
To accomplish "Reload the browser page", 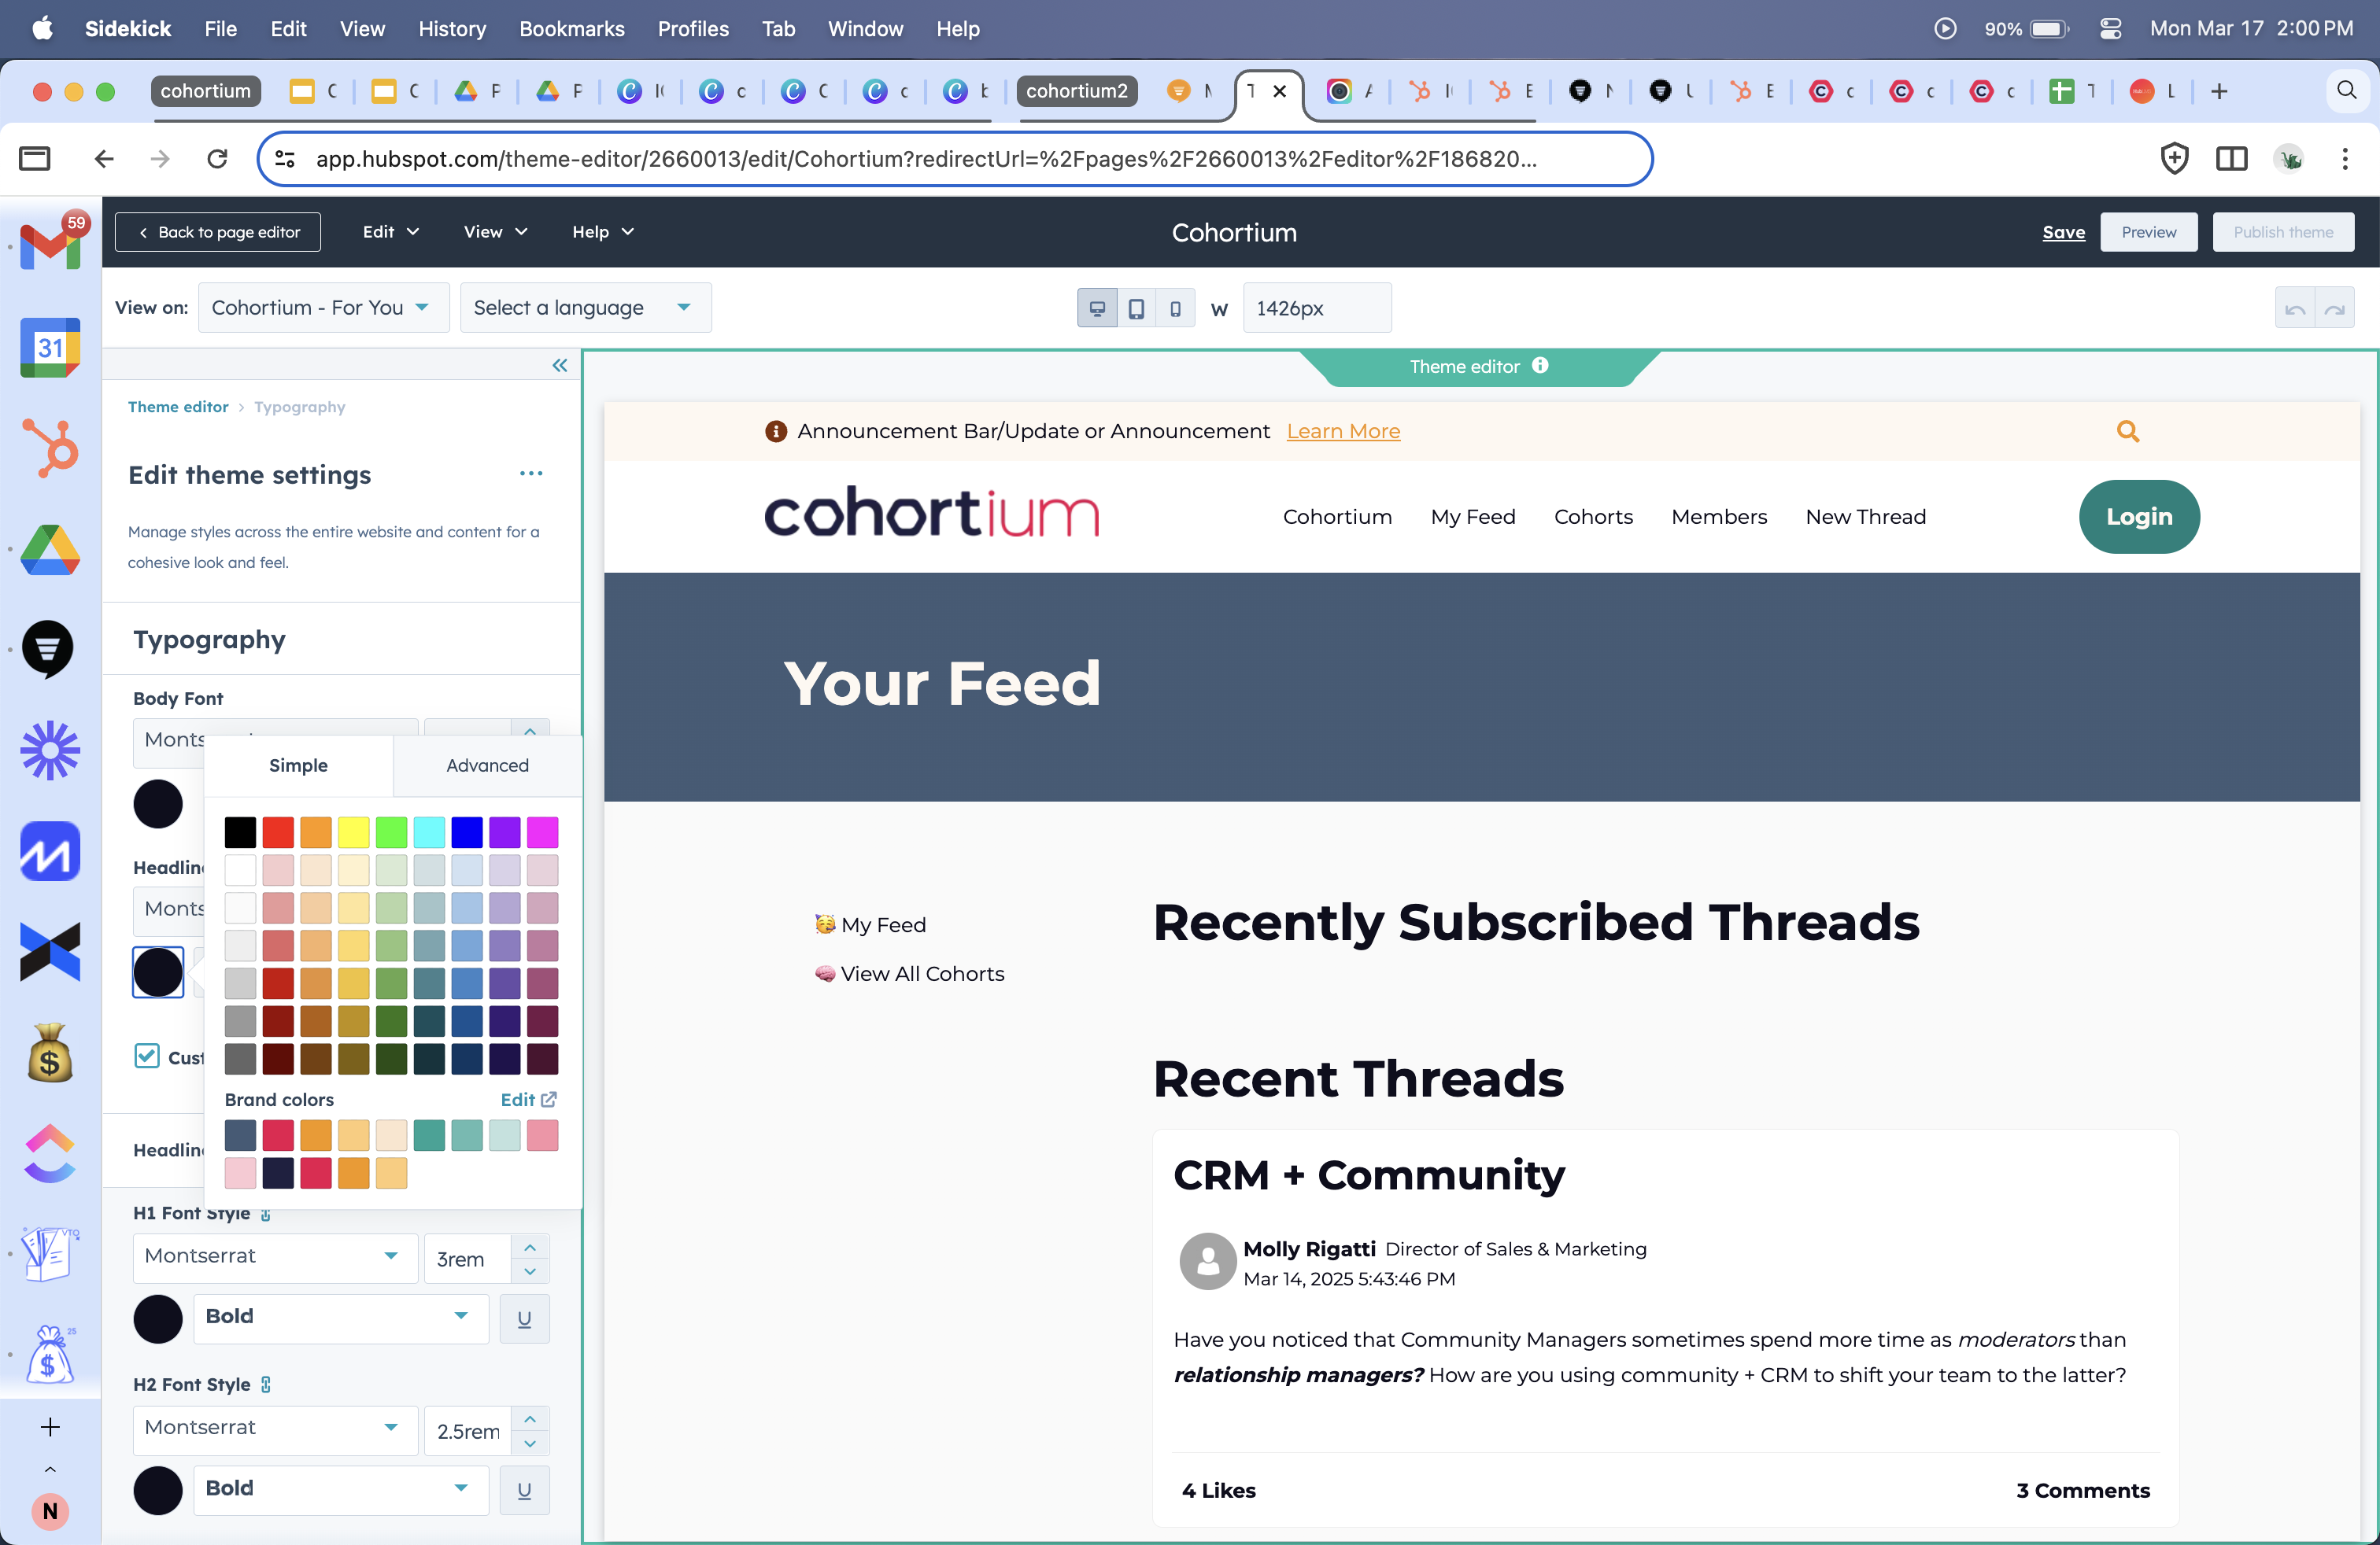I will pos(217,159).
